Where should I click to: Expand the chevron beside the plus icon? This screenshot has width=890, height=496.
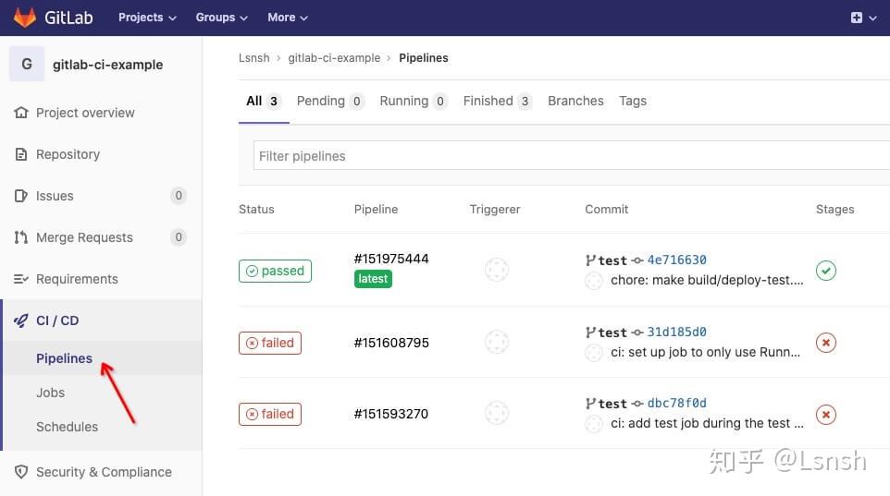click(873, 18)
